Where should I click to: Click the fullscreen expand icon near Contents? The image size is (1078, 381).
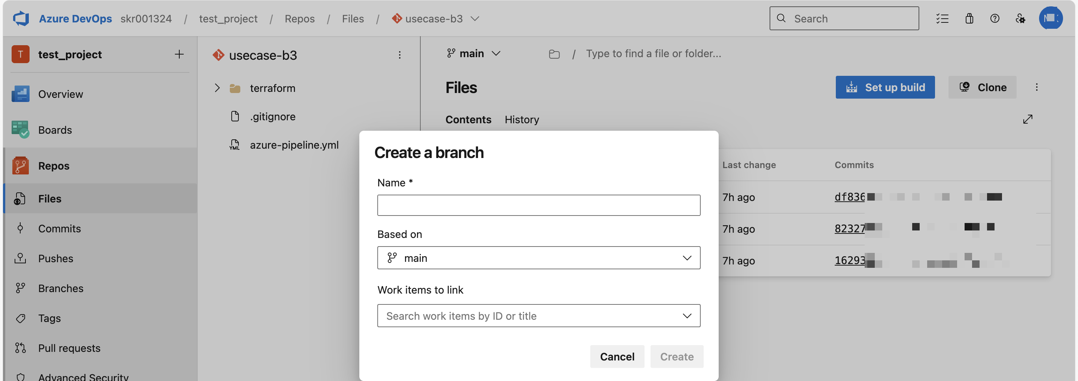tap(1029, 119)
